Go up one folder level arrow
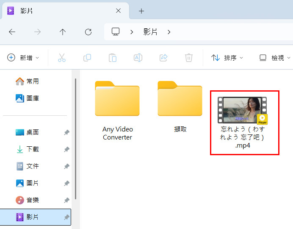Viewport: 293px width, 229px height. tap(63, 32)
